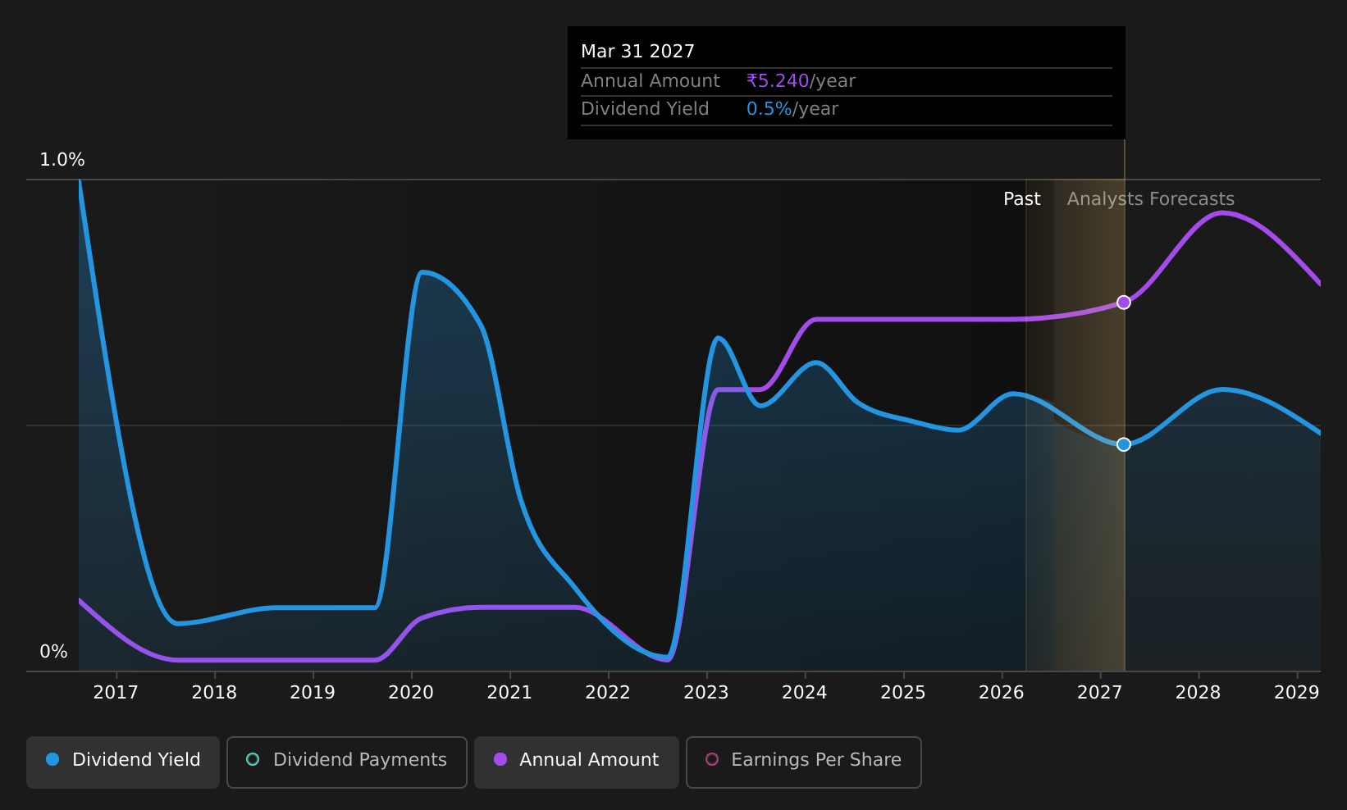The height and width of the screenshot is (810, 1347).
Task: Click the blue Dividend Yield data point marker
Action: pyautogui.click(x=1124, y=444)
